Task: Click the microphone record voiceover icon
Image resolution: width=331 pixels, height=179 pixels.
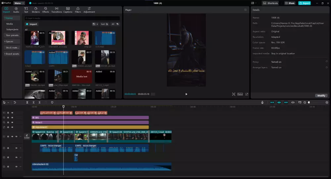Action: point(262,102)
